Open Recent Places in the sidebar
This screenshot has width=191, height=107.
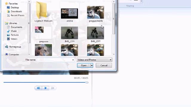(18, 15)
